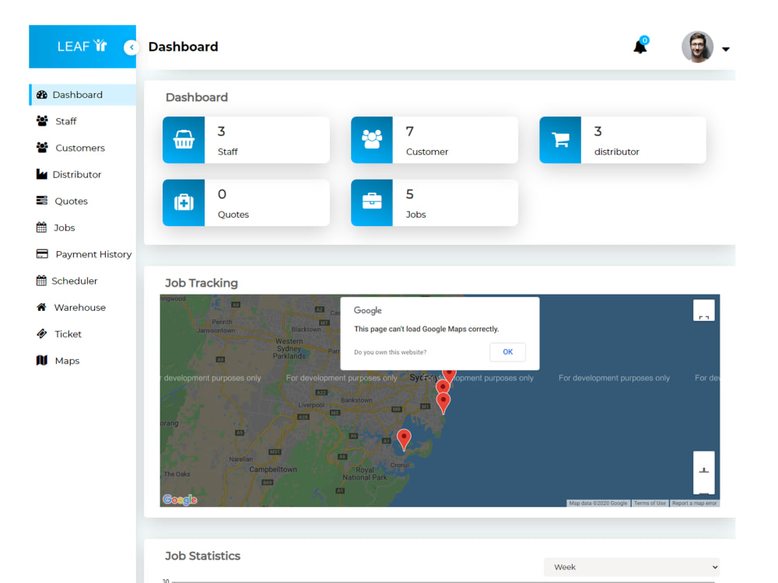Click the Google logo on the map
Viewport: 778px width, 583px height.
coord(180,500)
